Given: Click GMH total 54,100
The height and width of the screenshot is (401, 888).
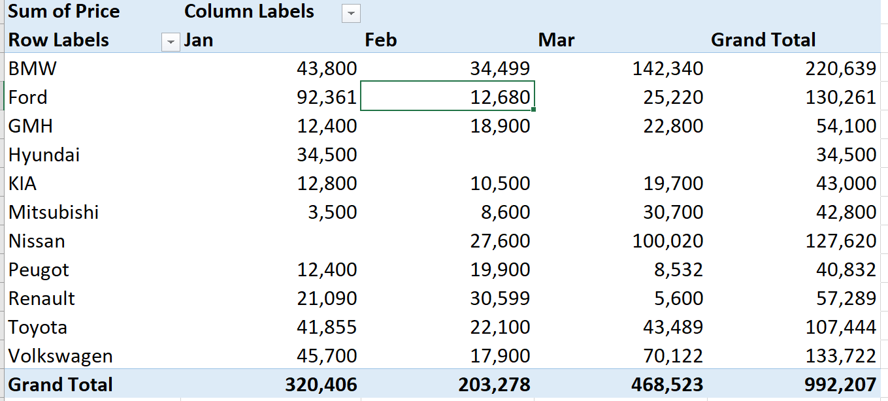Looking at the screenshot, I should coord(846,126).
